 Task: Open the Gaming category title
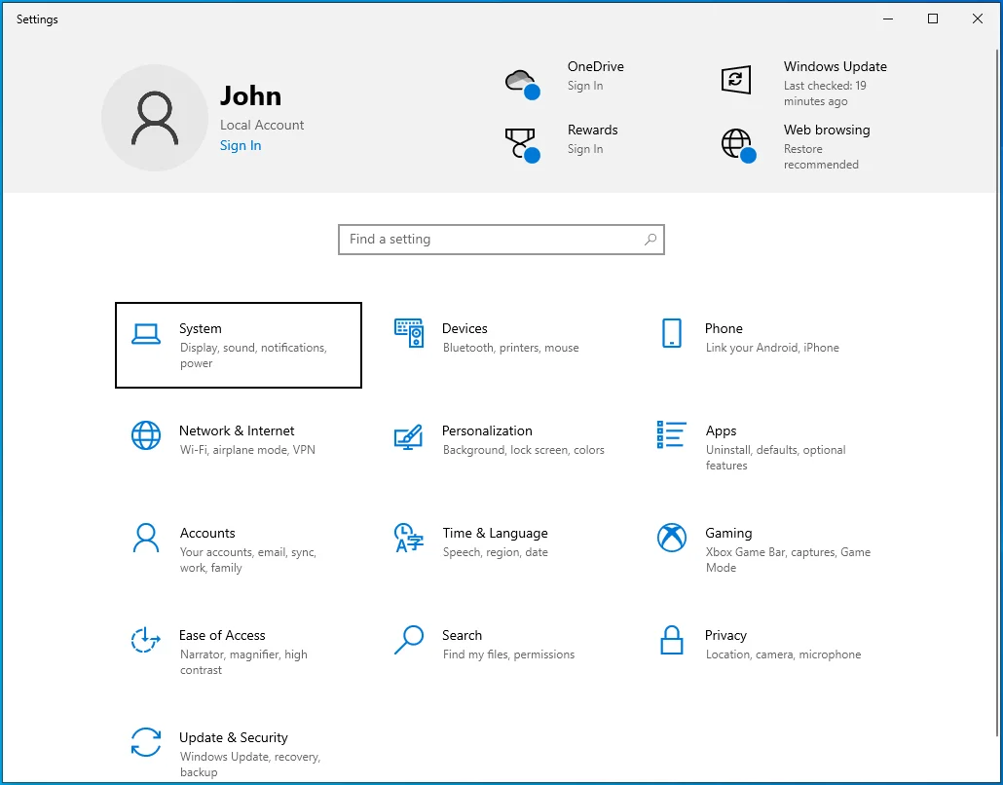point(728,534)
